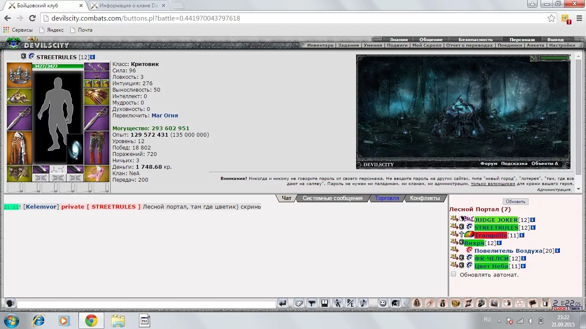This screenshot has width=586, height=329.
Task: Click the right-hand sword weapon slot
Action: tap(97, 118)
